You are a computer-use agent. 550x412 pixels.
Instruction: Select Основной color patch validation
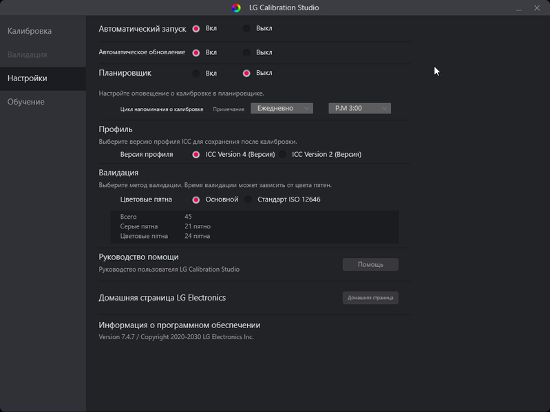[196, 200]
